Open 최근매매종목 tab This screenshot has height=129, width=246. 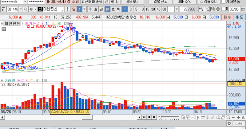click(x=92, y=2)
